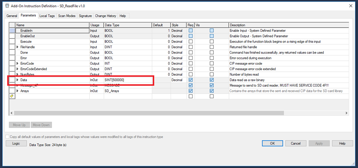
Task: Enable copy all default values checkbox
Action: click(8, 137)
